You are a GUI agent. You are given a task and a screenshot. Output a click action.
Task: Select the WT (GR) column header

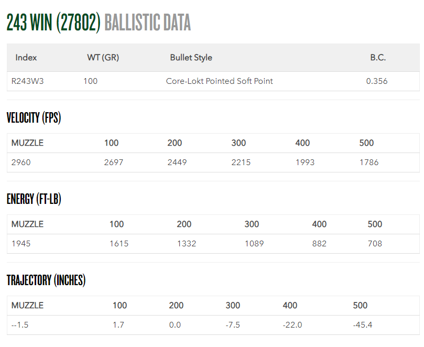coord(103,58)
